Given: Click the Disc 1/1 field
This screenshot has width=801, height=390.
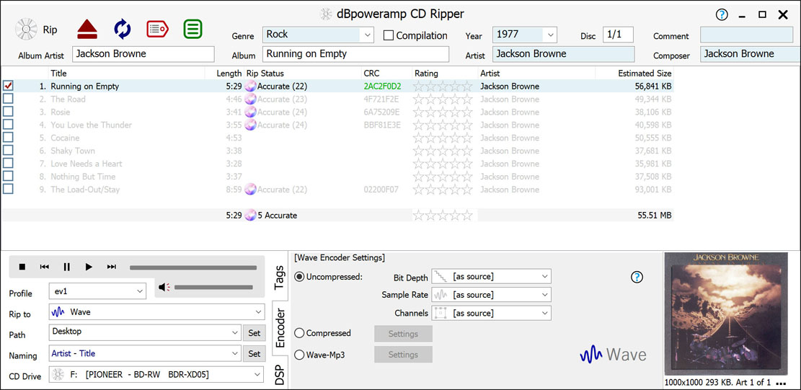Looking at the screenshot, I should (x=618, y=35).
